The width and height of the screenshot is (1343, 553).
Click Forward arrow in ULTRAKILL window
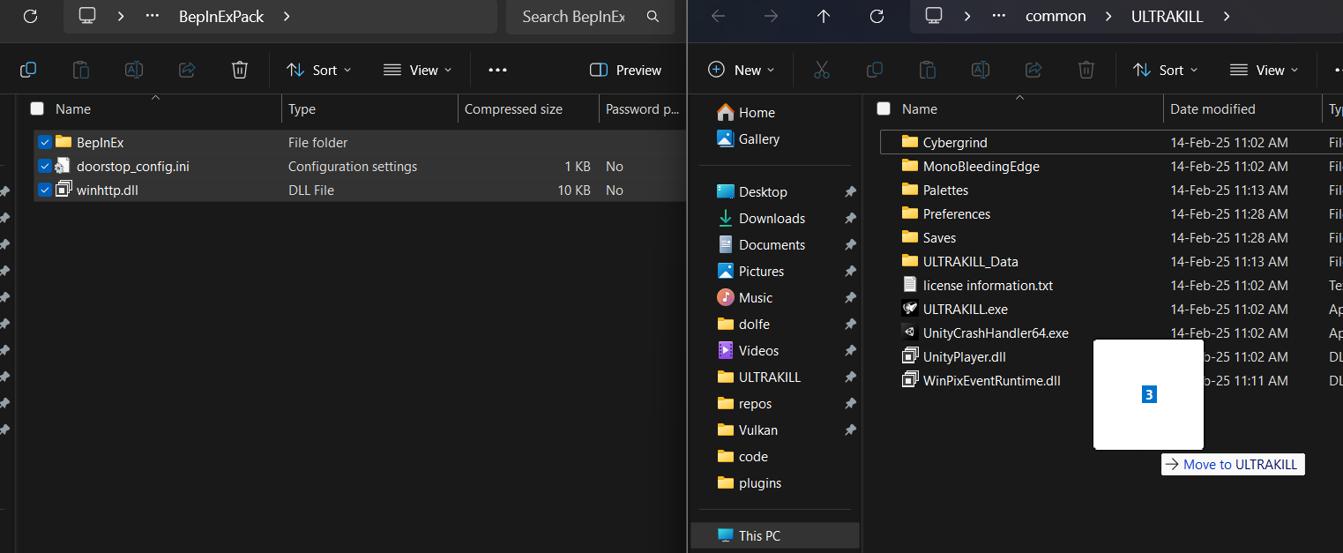click(771, 16)
